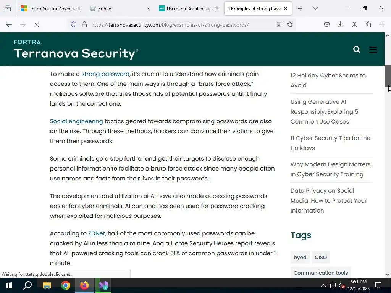Click scrollbar up arrow
The width and height of the screenshot is (391, 293).
(388, 35)
